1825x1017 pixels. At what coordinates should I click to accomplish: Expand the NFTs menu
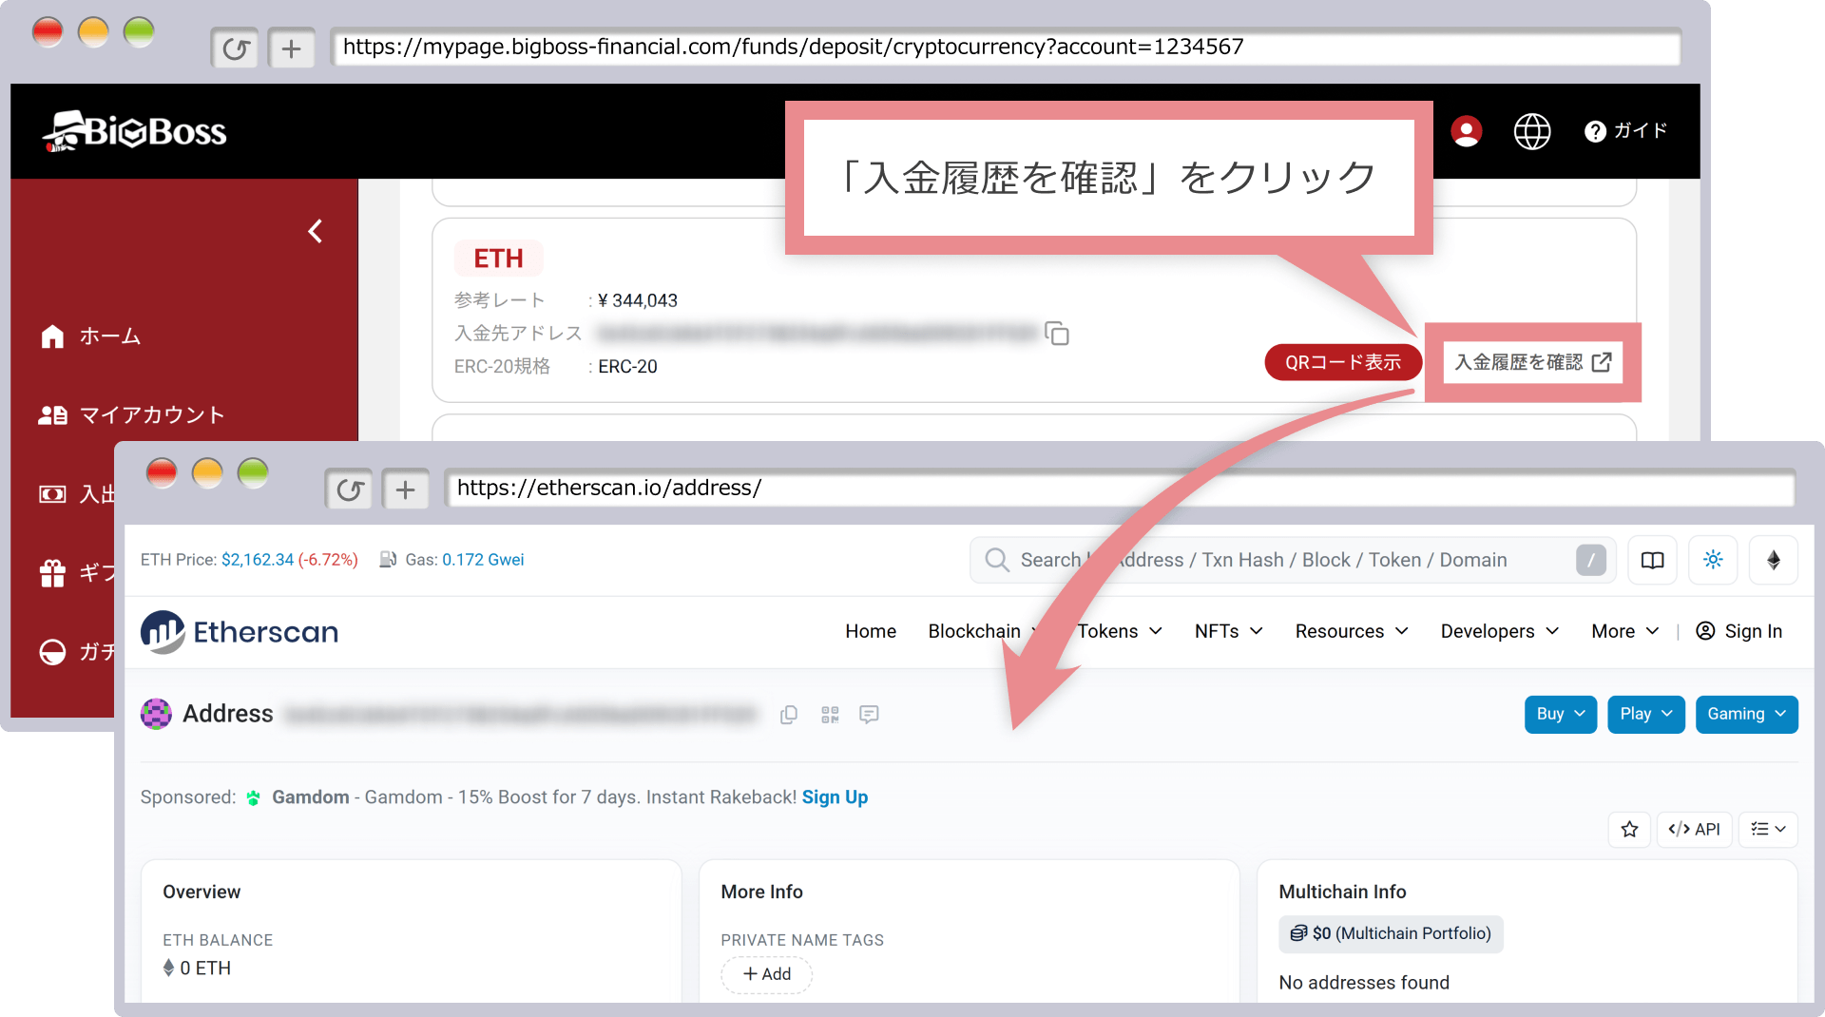pyautogui.click(x=1228, y=631)
